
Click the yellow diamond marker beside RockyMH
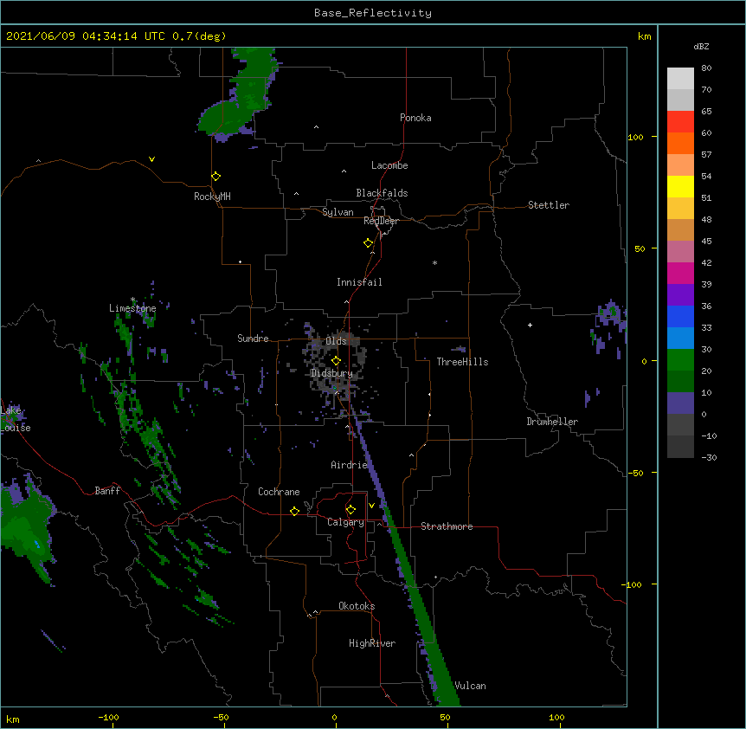(x=216, y=177)
